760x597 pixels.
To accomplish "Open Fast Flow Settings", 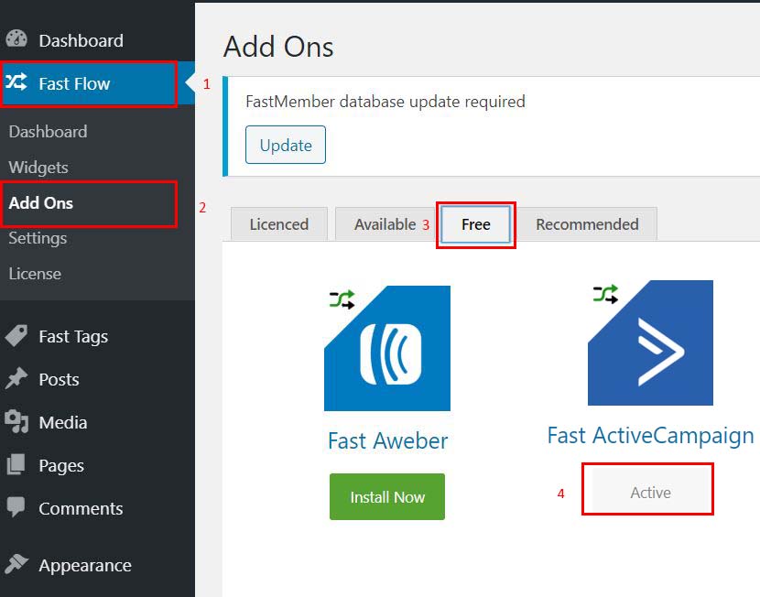I will (x=38, y=238).
